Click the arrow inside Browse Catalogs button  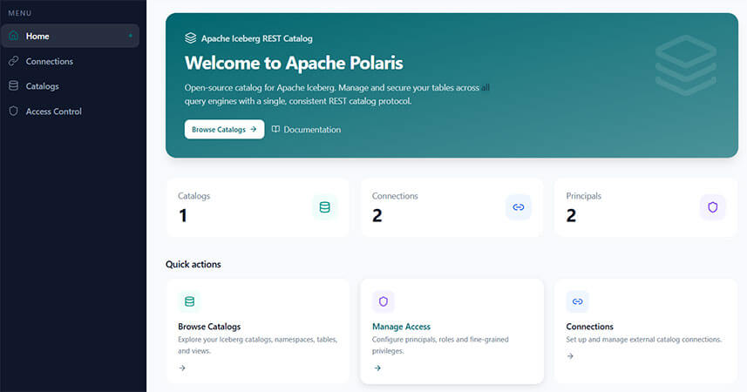coord(254,129)
